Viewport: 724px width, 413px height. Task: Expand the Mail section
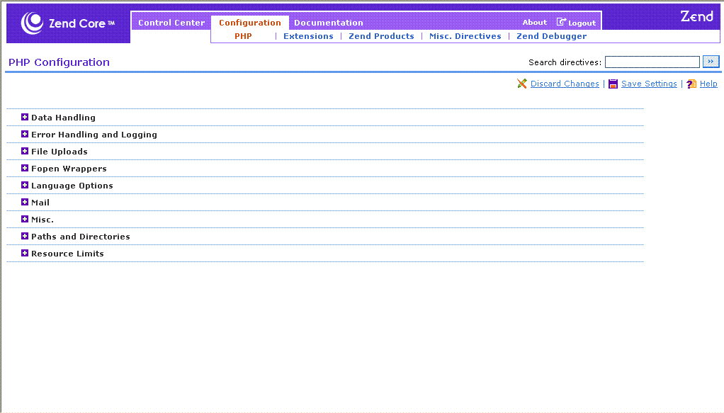click(25, 203)
